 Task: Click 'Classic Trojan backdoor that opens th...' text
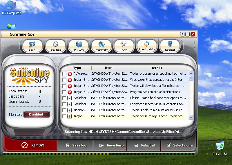[158, 98]
